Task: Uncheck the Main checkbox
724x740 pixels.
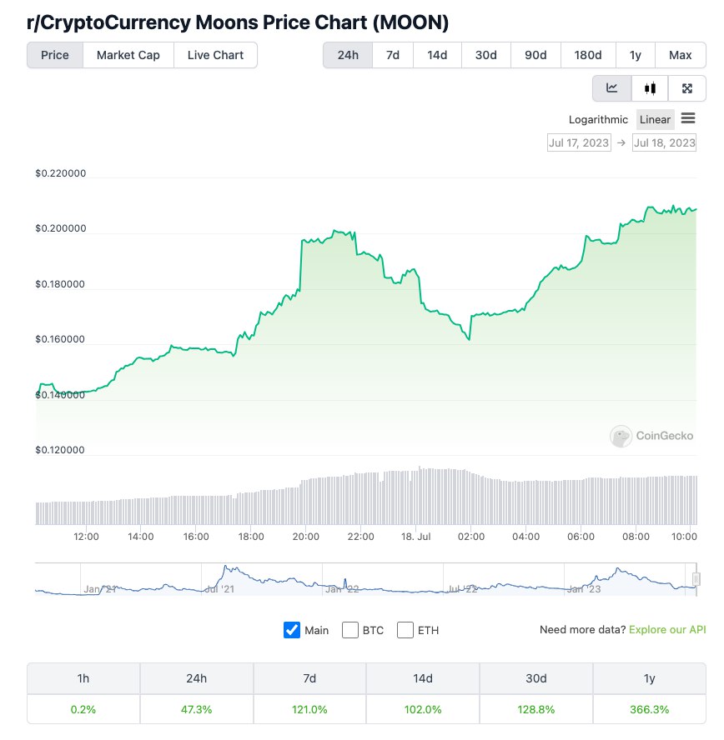Action: click(292, 630)
